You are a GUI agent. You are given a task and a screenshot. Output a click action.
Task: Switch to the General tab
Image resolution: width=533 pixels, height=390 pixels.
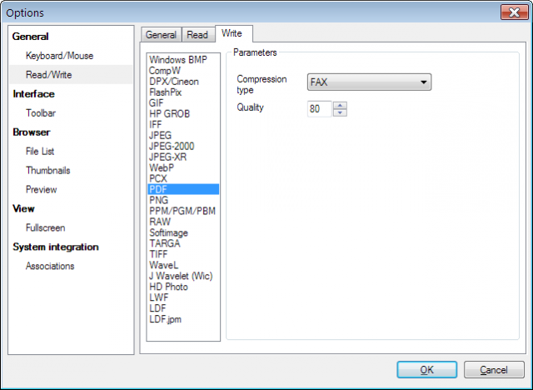click(x=161, y=35)
